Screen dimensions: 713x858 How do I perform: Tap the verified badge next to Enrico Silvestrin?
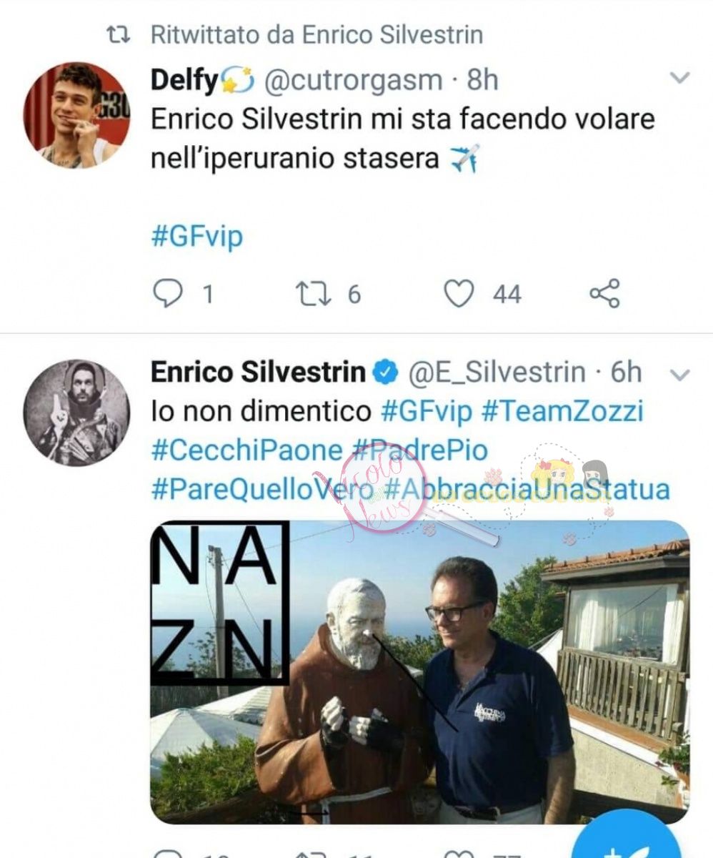(x=387, y=373)
